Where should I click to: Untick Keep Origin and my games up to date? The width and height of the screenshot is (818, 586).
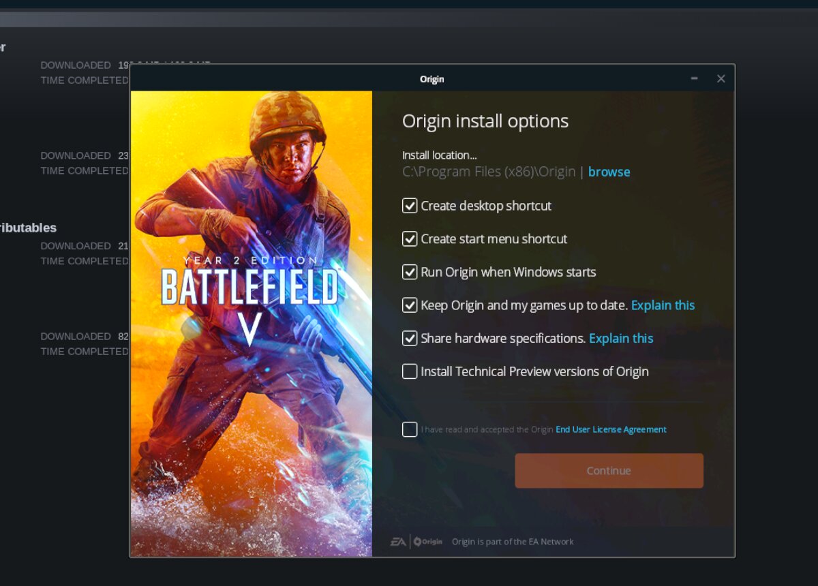coord(410,305)
